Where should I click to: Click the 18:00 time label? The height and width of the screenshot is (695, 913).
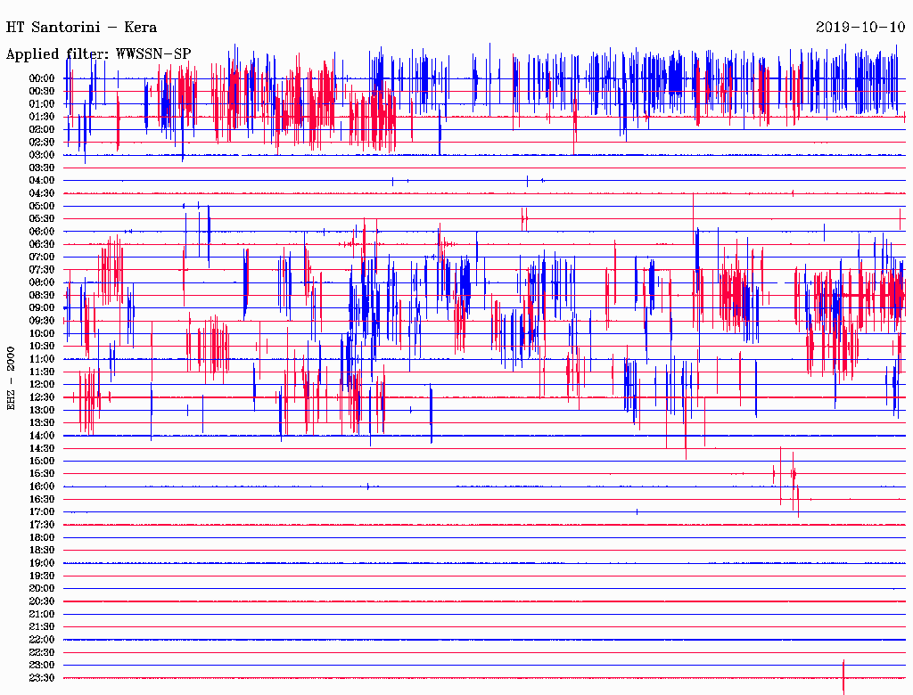(43, 537)
